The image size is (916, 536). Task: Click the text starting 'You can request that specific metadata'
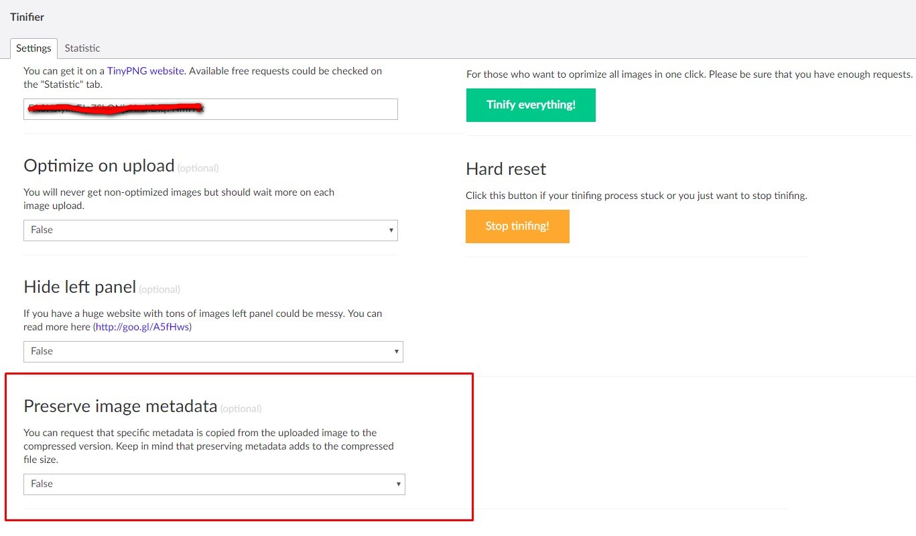[208, 446]
